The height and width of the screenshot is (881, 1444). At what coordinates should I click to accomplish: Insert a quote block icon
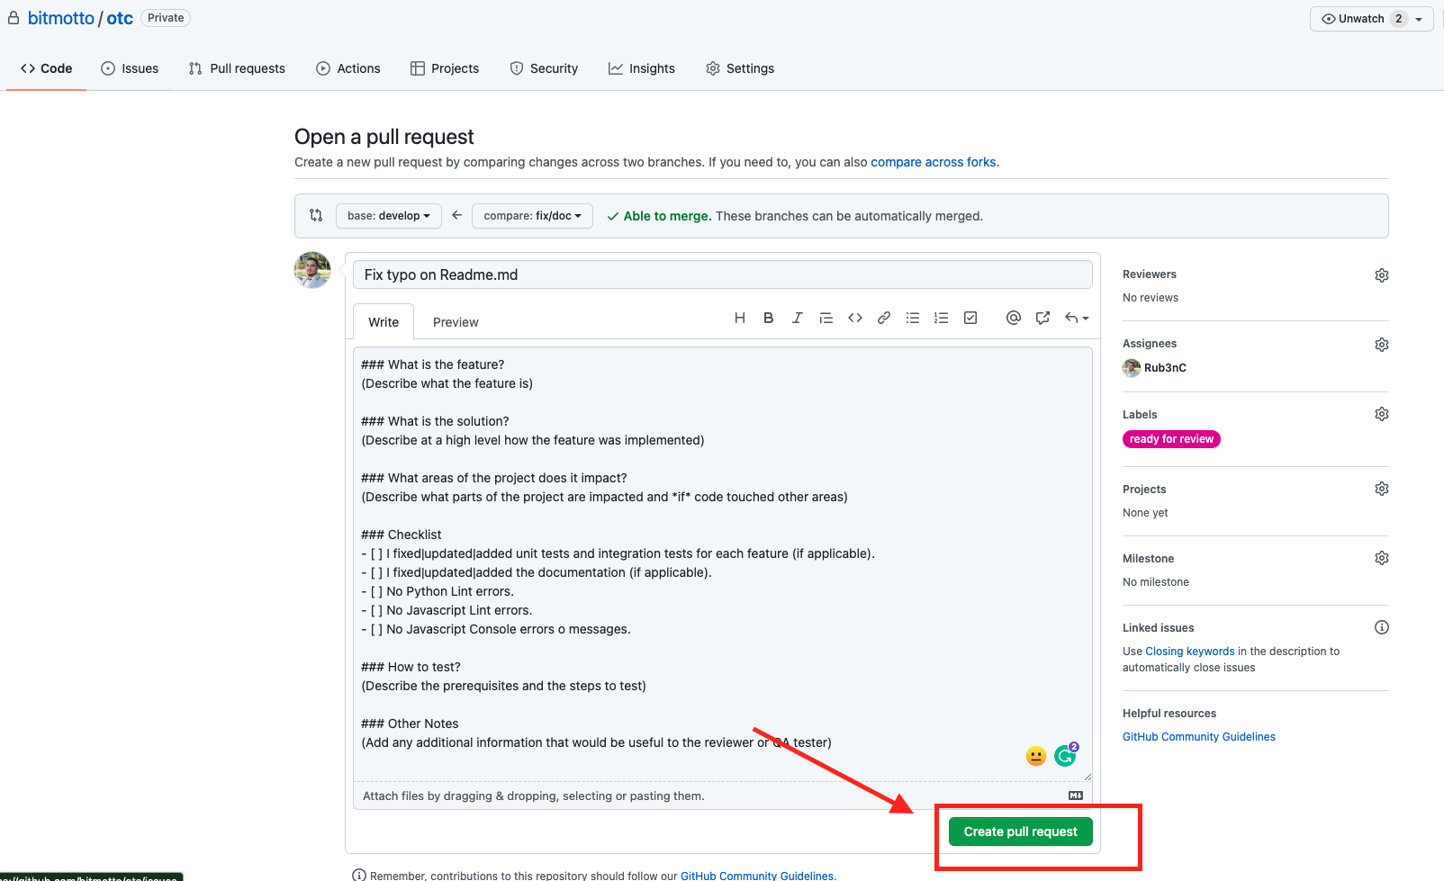[826, 318]
